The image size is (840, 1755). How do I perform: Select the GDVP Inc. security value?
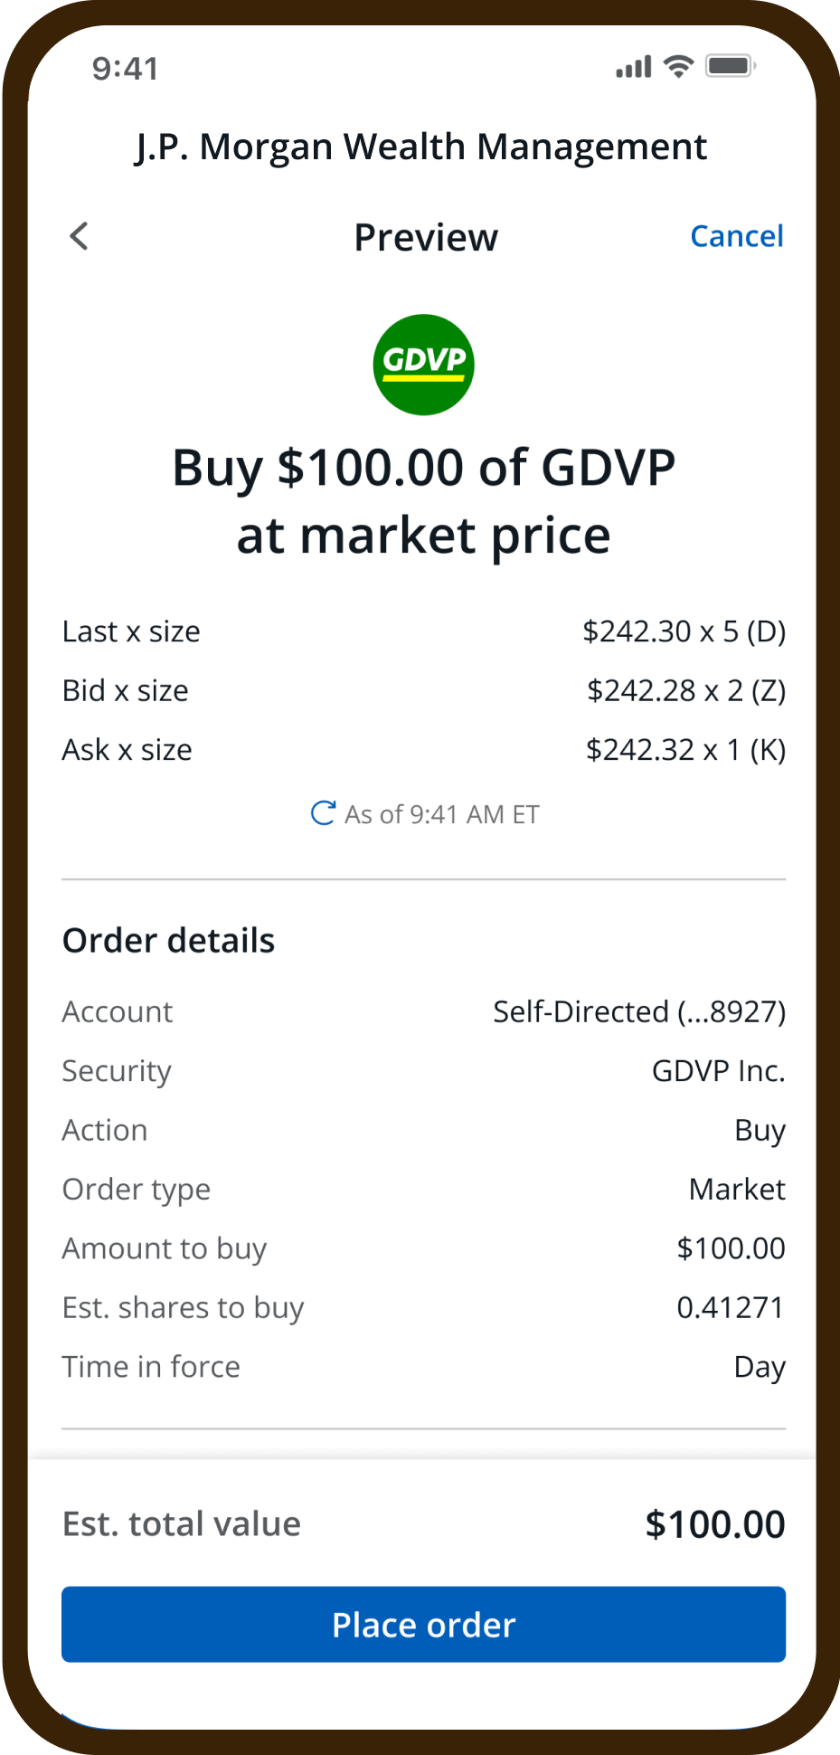(718, 1071)
